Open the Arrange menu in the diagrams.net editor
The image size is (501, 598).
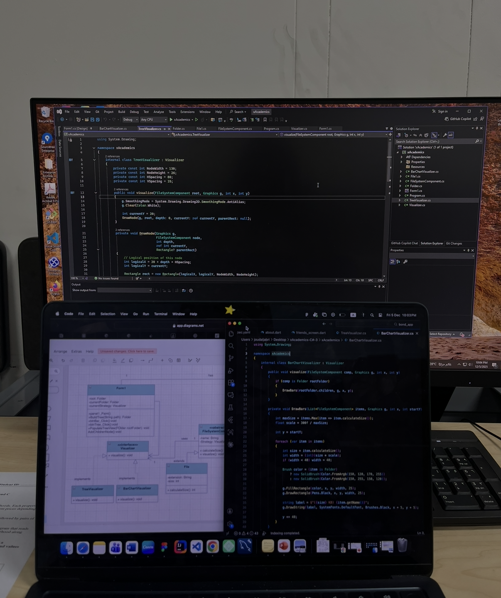coord(60,352)
